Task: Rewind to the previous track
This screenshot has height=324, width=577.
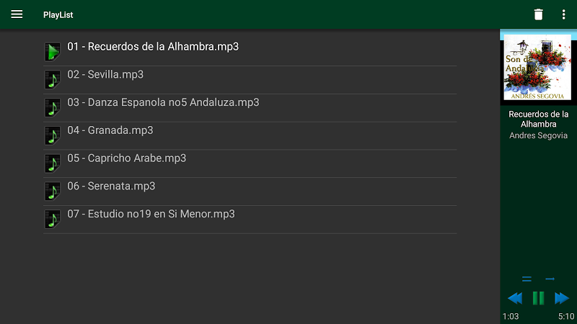Action: tap(514, 298)
